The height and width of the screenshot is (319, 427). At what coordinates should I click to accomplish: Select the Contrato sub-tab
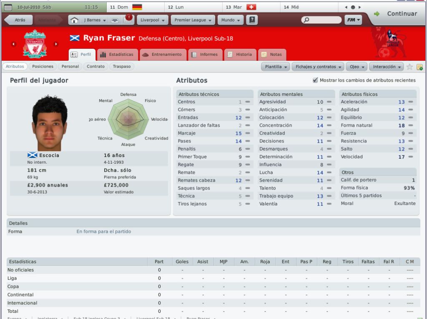click(x=95, y=66)
